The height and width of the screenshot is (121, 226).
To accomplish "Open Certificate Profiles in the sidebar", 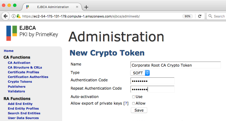I will tap(23, 72).
